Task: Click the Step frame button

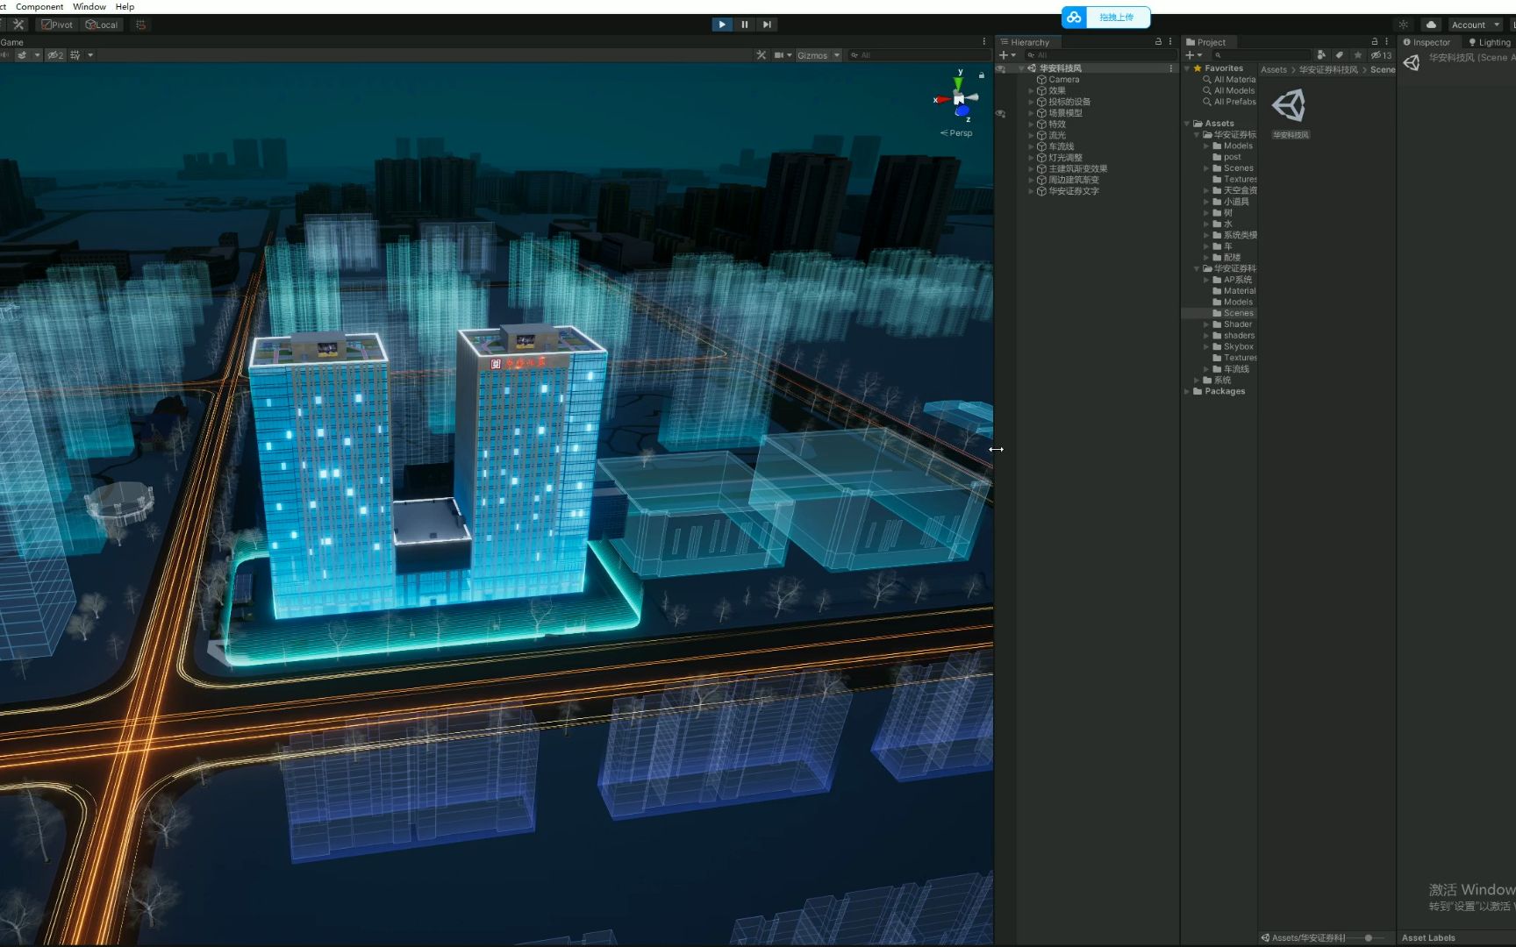Action: pos(767,25)
